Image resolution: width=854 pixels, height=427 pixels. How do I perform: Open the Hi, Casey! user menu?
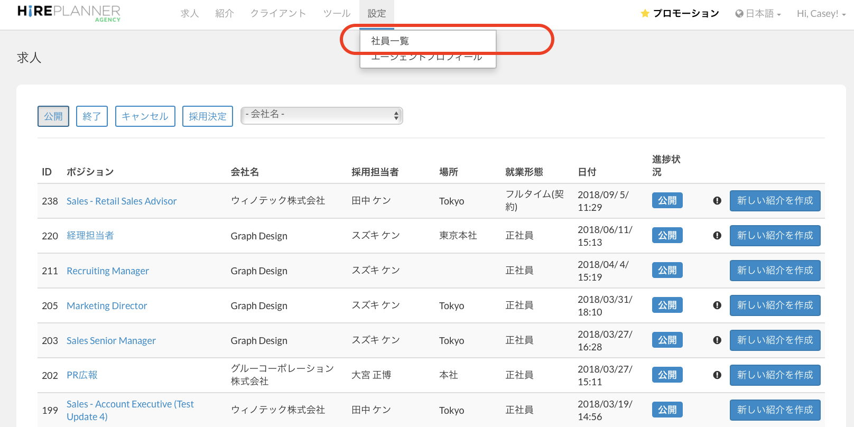point(821,14)
